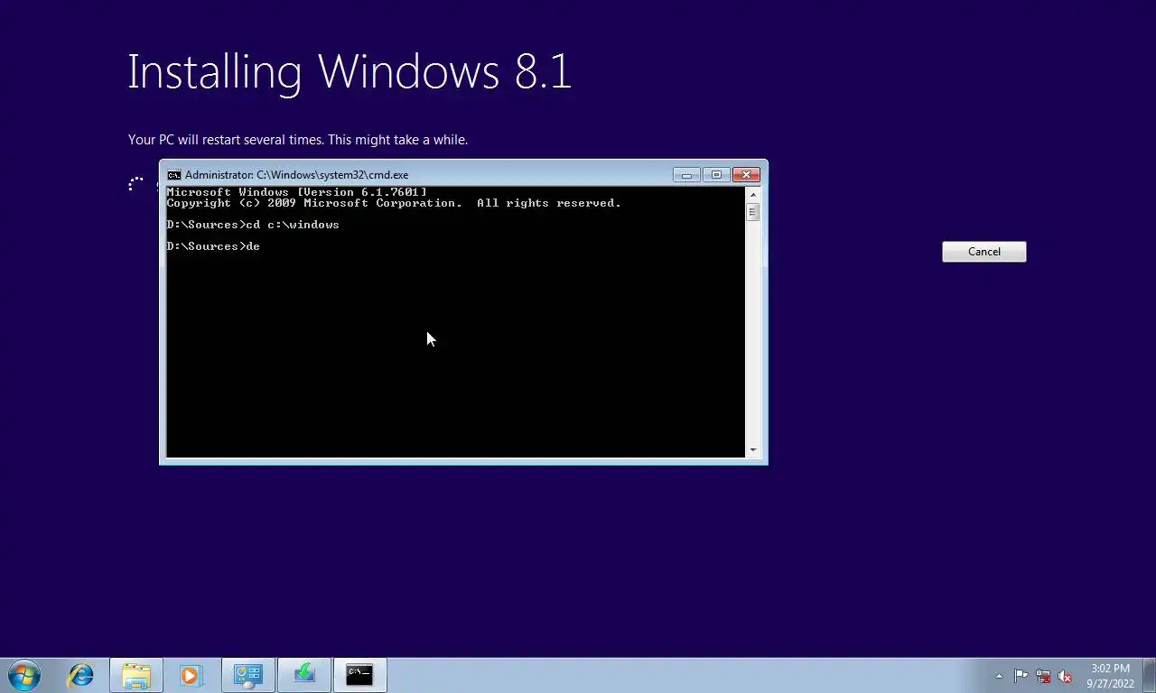The image size is (1156, 693).
Task: Open Action Center flag icon in tray
Action: tap(1021, 676)
